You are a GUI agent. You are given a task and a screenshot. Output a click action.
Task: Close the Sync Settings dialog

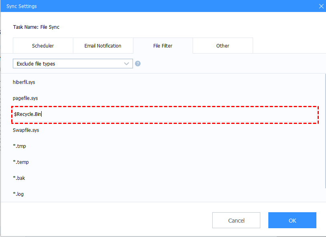click(x=321, y=6)
